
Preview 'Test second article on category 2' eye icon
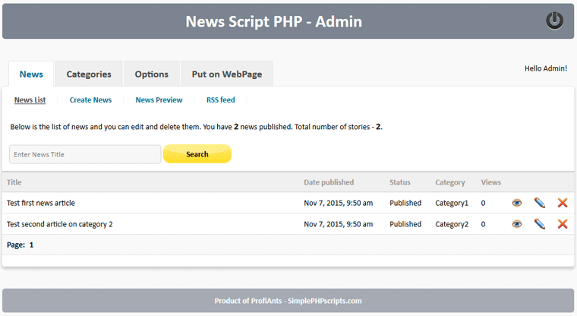pos(517,224)
